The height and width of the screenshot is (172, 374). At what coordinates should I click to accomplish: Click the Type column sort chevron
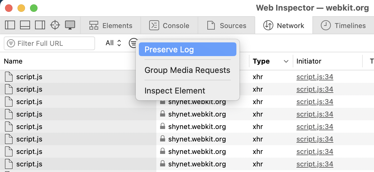point(286,61)
